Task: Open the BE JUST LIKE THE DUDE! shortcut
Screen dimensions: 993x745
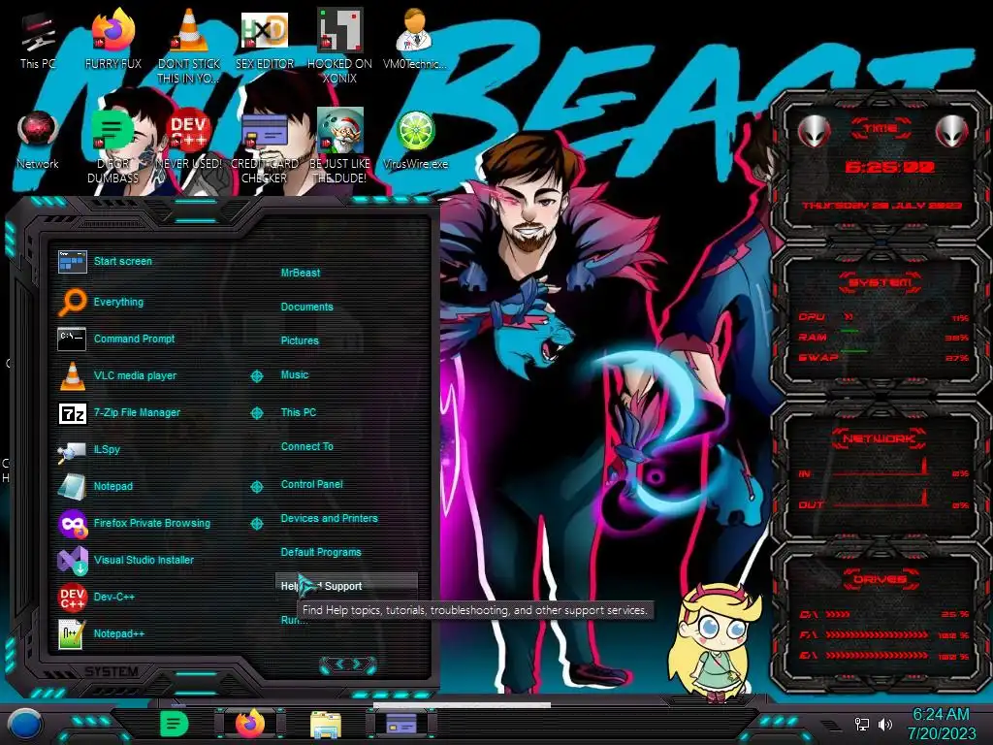Action: [x=339, y=147]
